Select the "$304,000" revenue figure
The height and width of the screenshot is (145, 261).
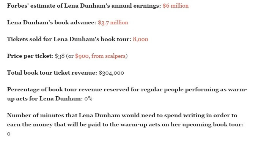(x=112, y=73)
